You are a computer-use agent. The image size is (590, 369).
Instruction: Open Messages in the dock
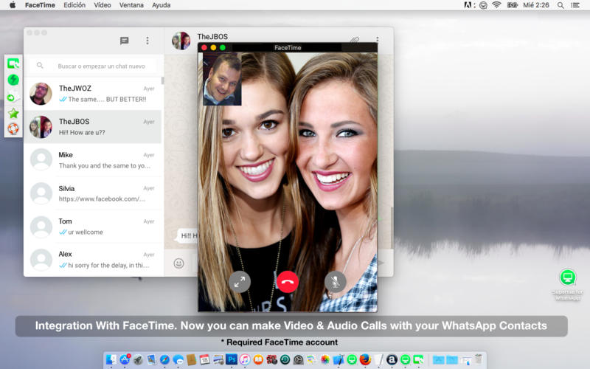[178, 360]
